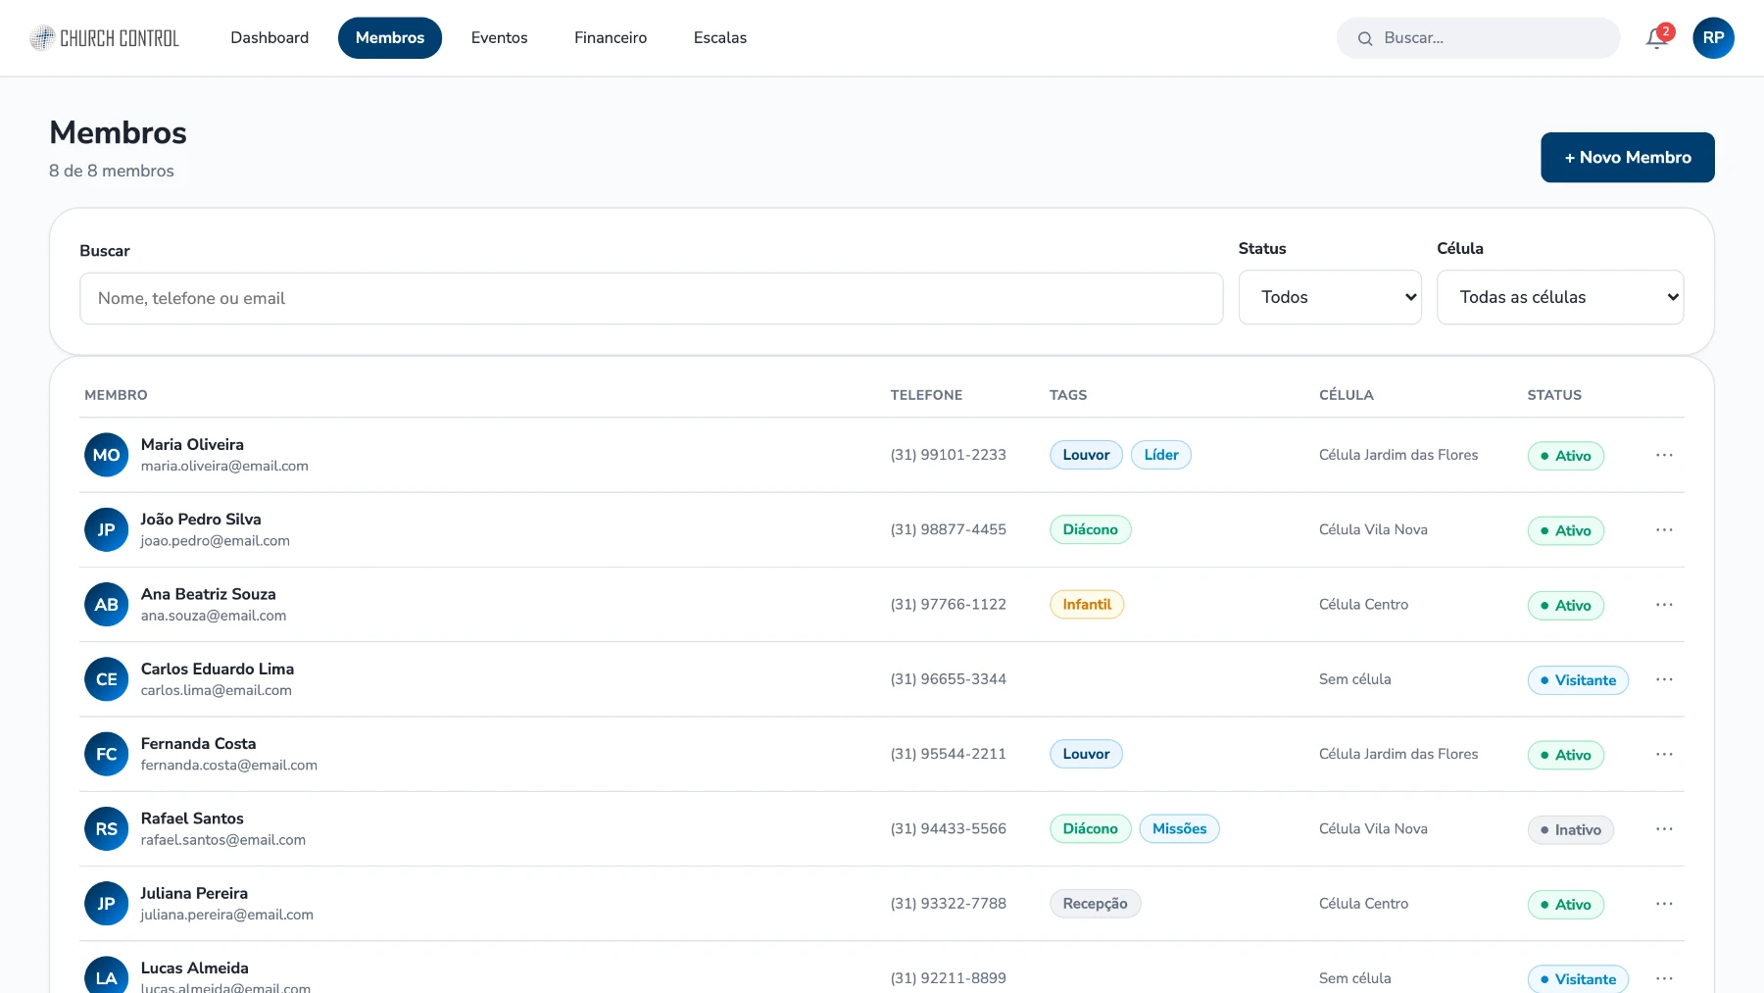Viewport: 1764px width, 993px height.
Task: Open actions menu for Rafael Santos
Action: coord(1664,829)
